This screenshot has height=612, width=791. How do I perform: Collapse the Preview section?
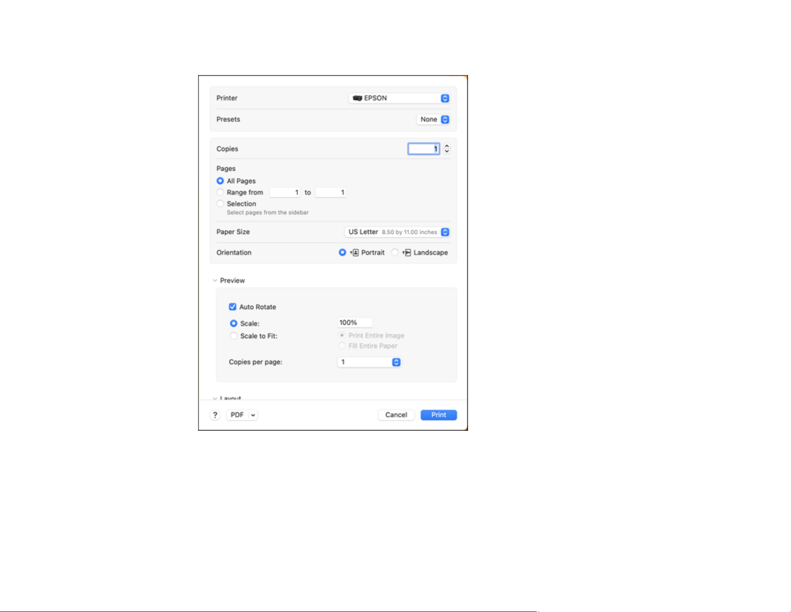point(215,281)
